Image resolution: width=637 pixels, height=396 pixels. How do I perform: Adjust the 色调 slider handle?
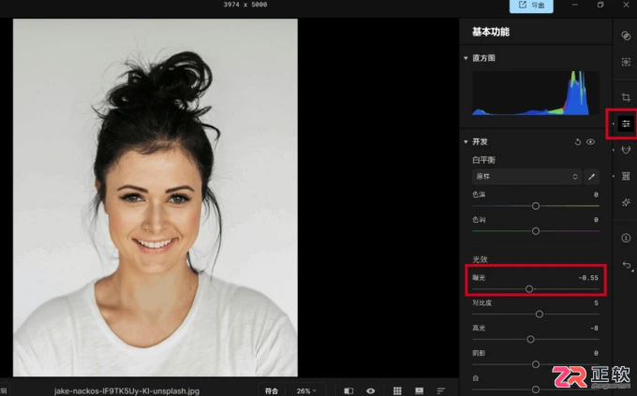536,231
